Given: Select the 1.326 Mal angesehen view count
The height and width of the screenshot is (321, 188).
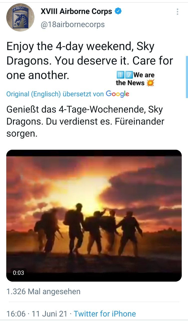Looking at the screenshot, I should [43, 292].
